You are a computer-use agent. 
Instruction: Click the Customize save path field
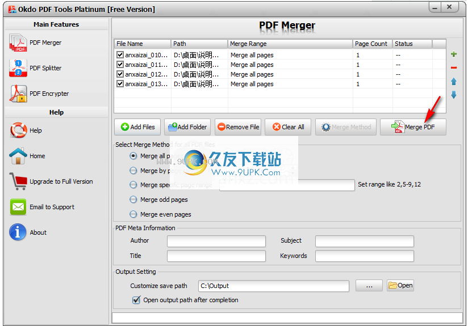274,286
